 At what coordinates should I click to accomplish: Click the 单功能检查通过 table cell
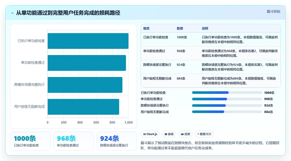[x=154, y=51]
